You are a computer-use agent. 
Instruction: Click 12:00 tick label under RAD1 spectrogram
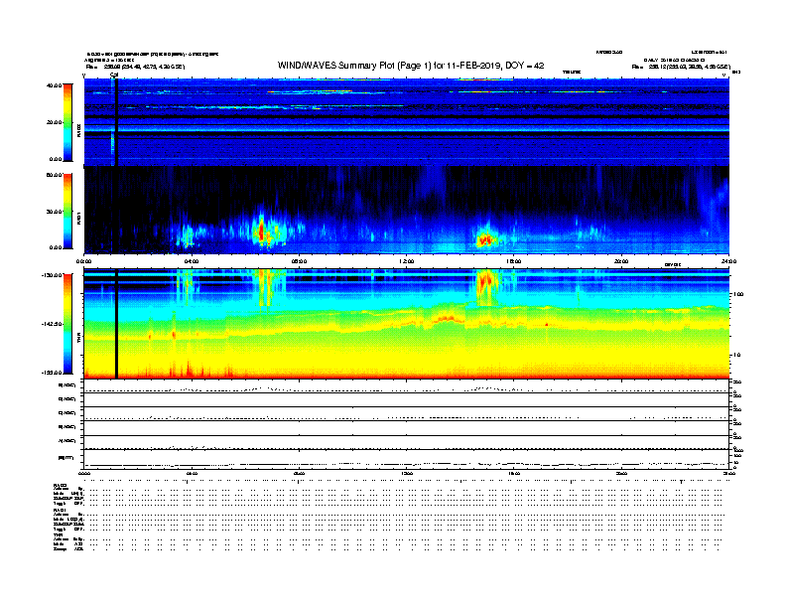click(x=406, y=261)
